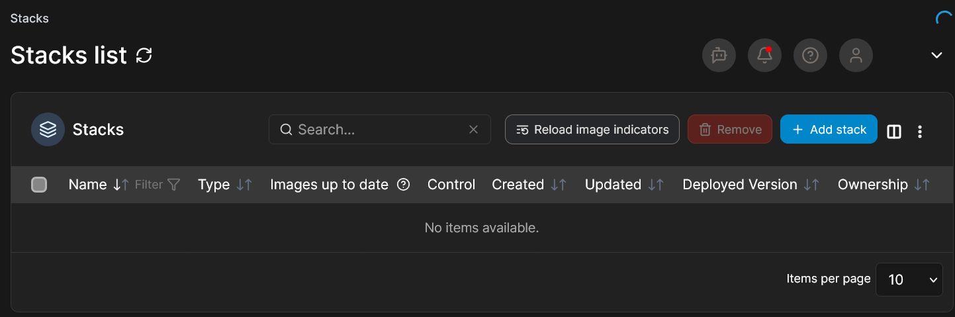
Task: Click Reload image indicators button
Action: tap(592, 129)
